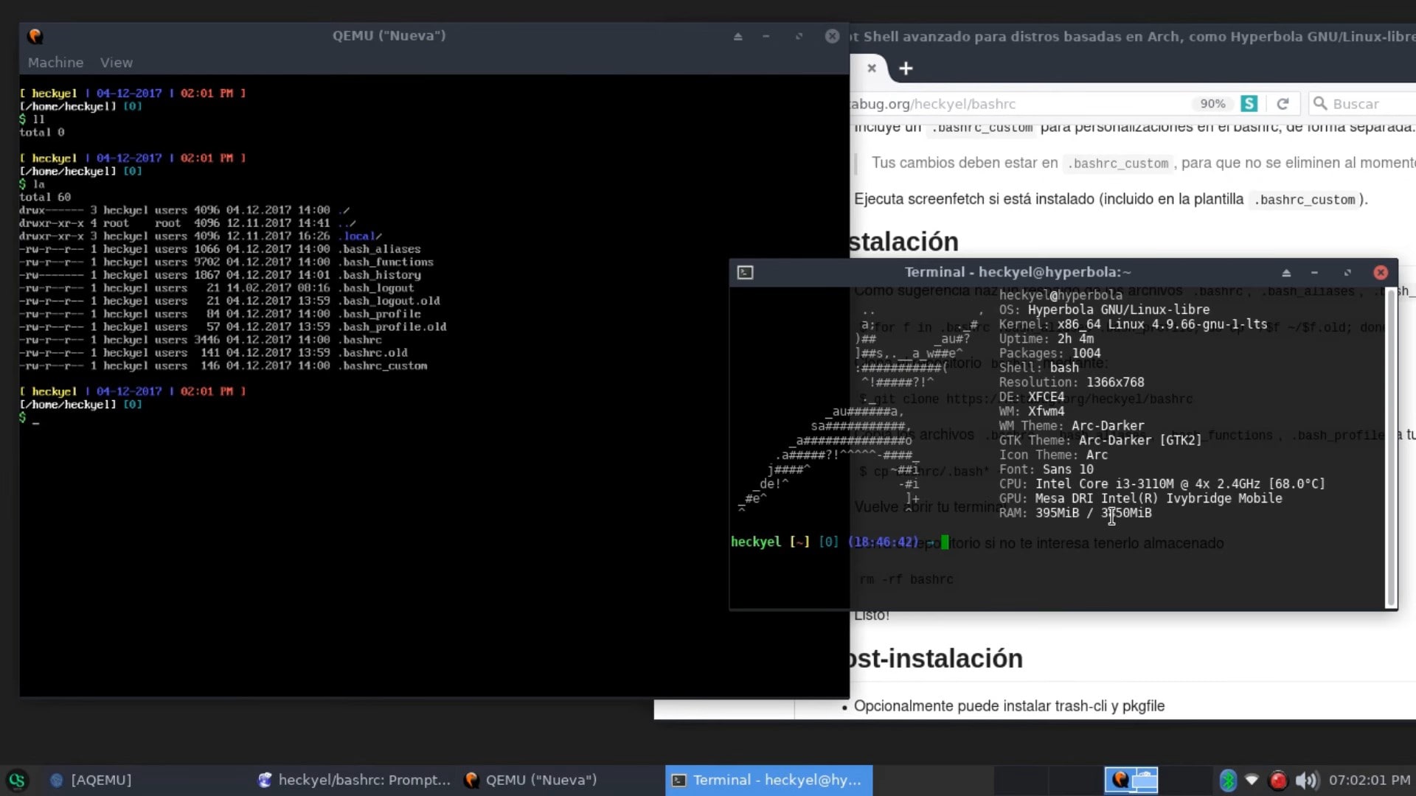1416x796 pixels.
Task: Click the applications menu icon in taskbar
Action: tap(16, 780)
